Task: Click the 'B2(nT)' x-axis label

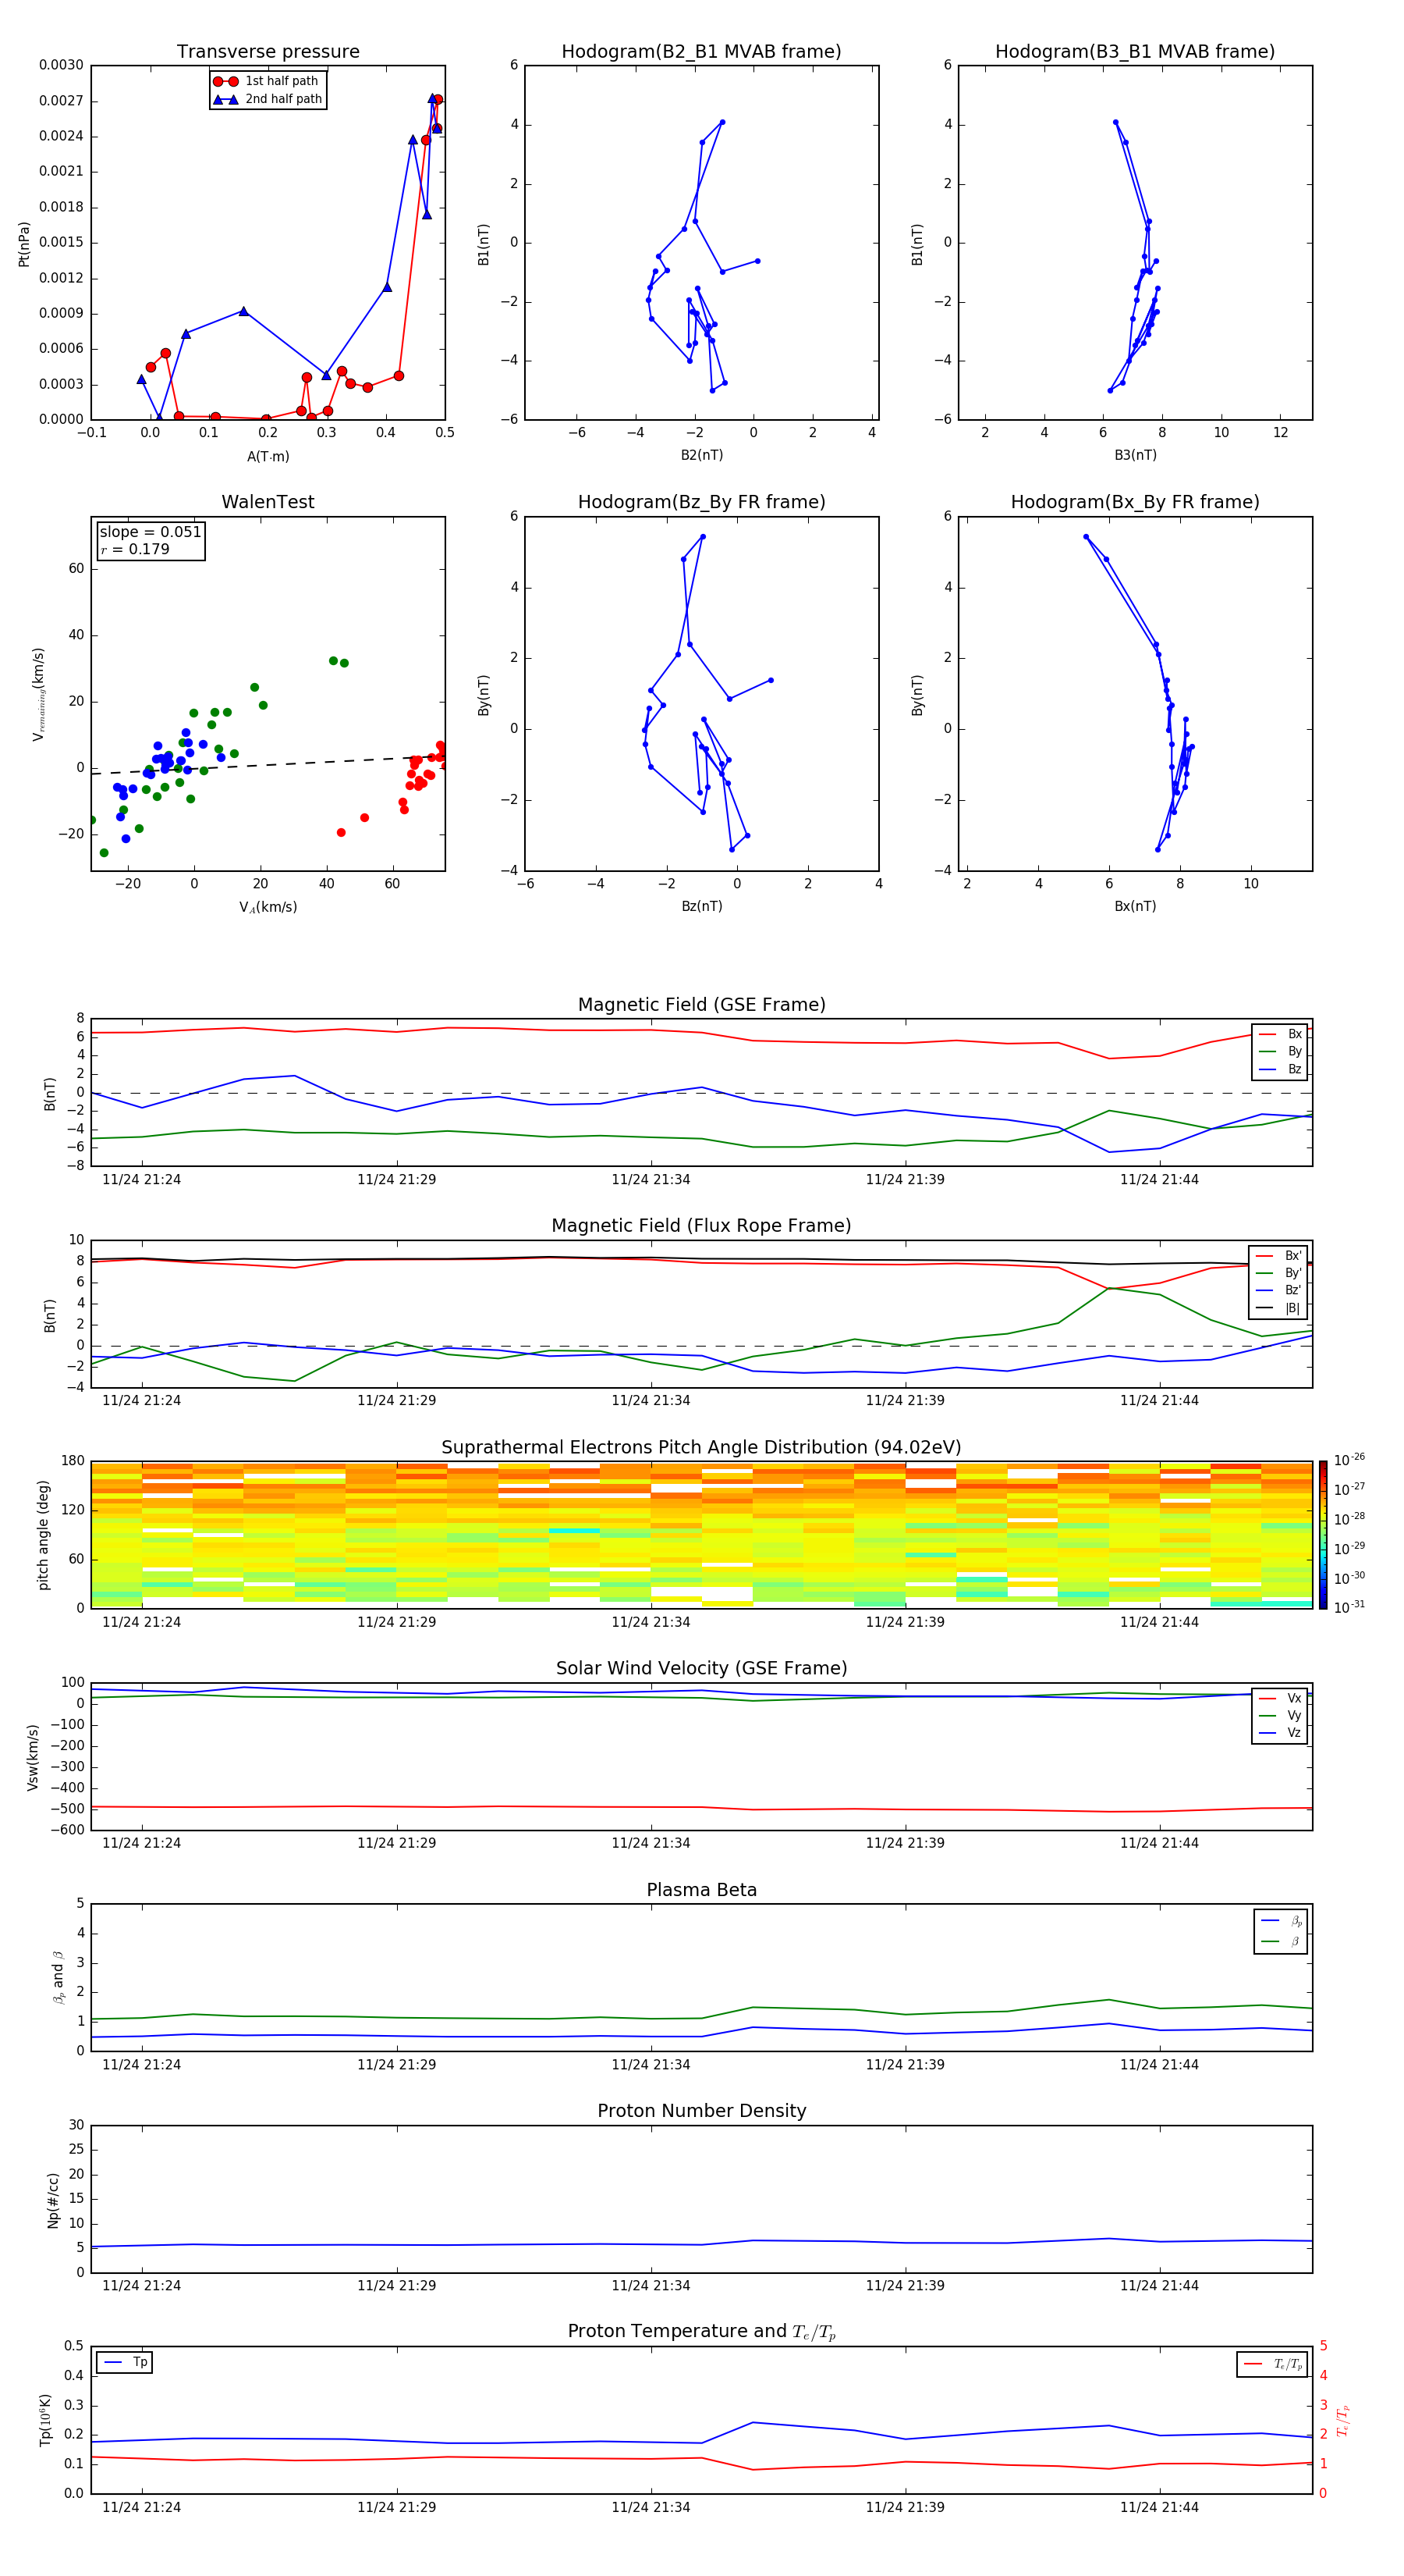Action: 701,455
